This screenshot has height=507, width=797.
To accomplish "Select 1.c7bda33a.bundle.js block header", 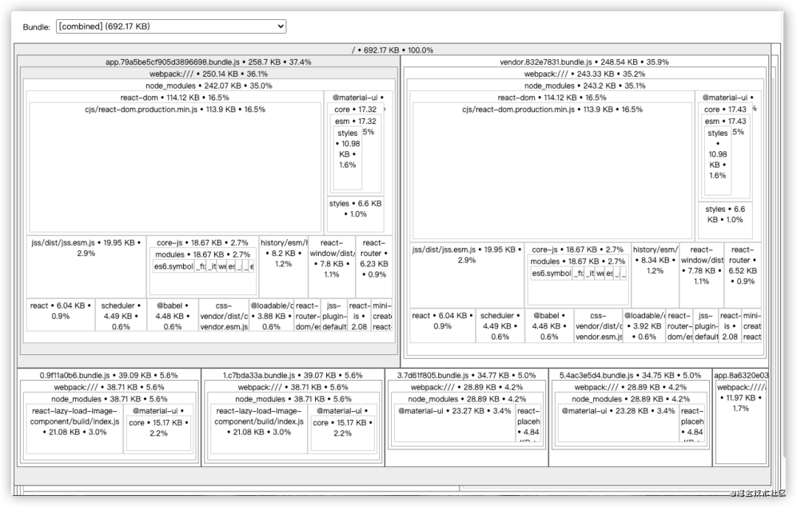I will pos(293,376).
